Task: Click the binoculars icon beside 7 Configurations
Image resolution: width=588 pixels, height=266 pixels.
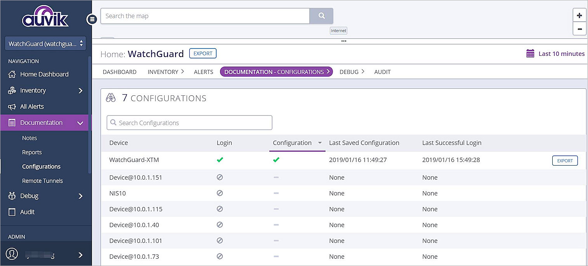Action: [111, 98]
